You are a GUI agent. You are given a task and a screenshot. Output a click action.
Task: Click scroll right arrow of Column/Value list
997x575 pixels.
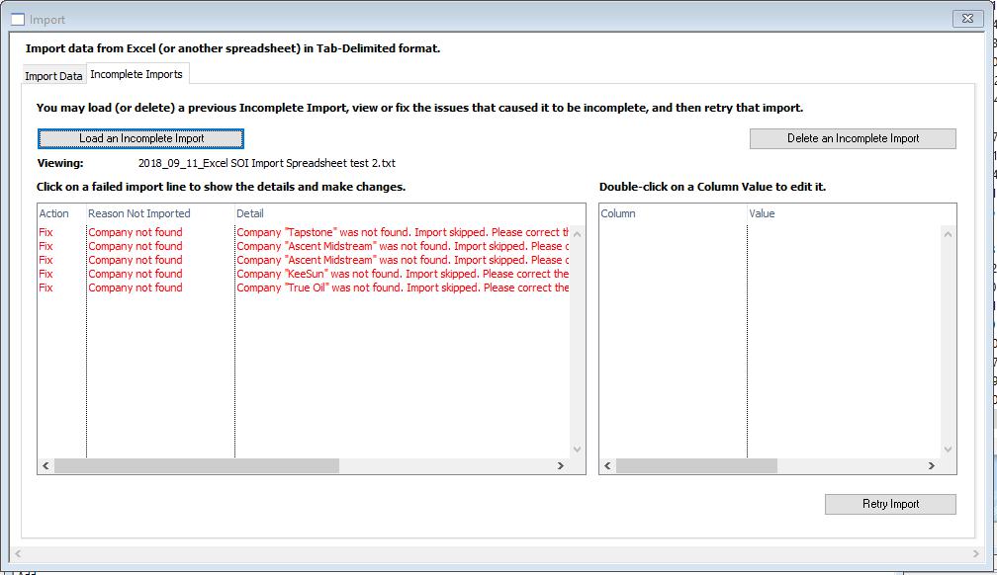tap(931, 465)
